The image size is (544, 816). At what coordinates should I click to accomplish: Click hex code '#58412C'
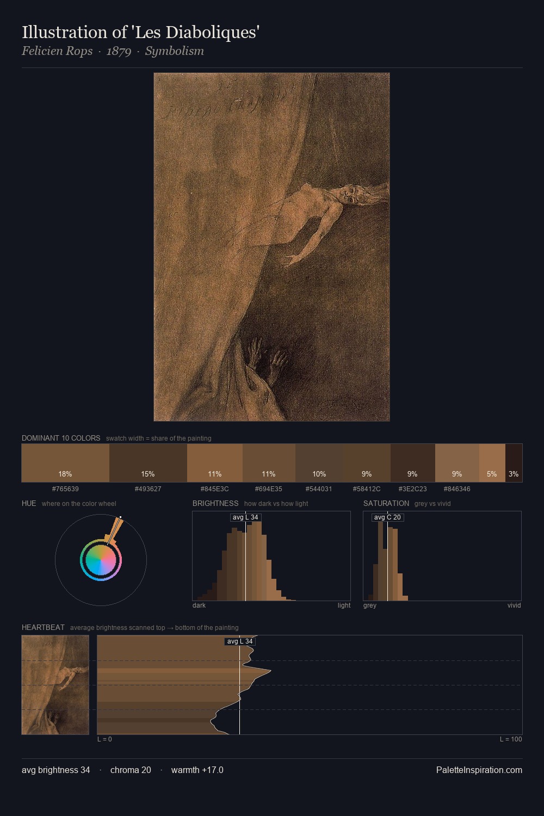click(367, 489)
